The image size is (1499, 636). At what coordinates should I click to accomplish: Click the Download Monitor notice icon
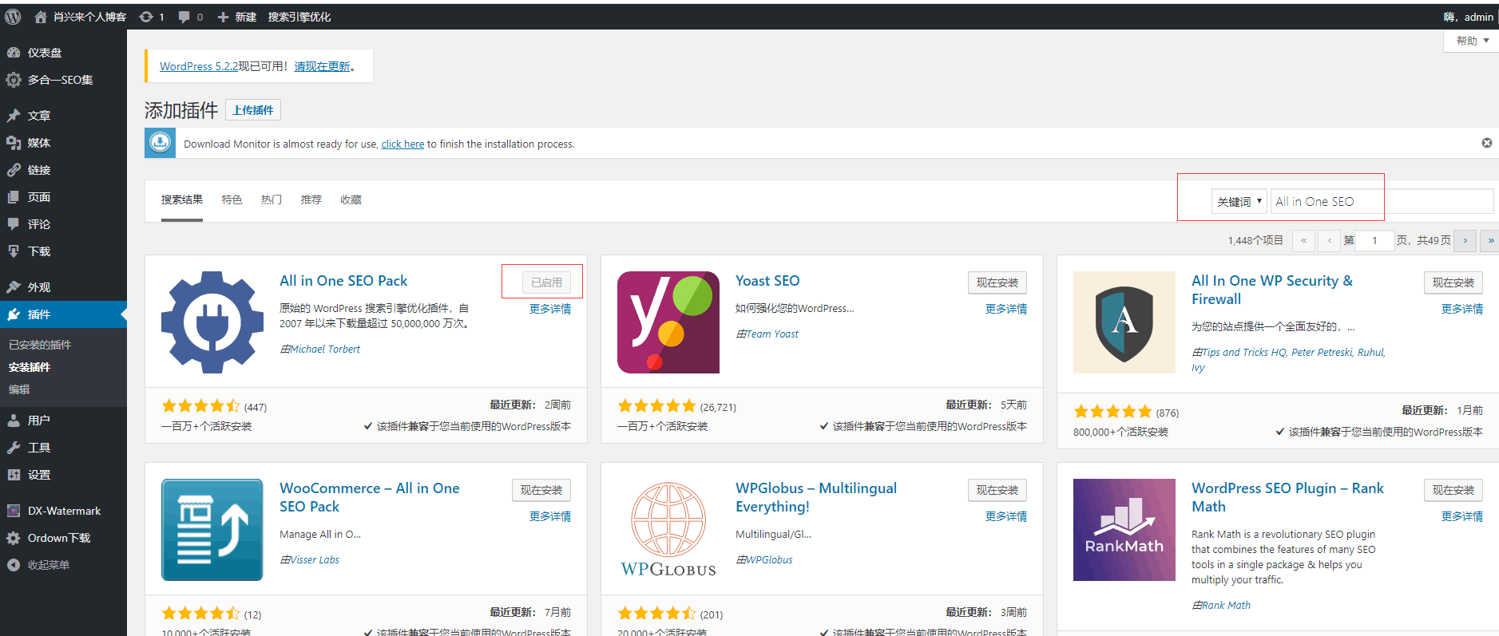tap(160, 143)
